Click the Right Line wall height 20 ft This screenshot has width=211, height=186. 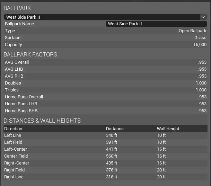point(161,177)
